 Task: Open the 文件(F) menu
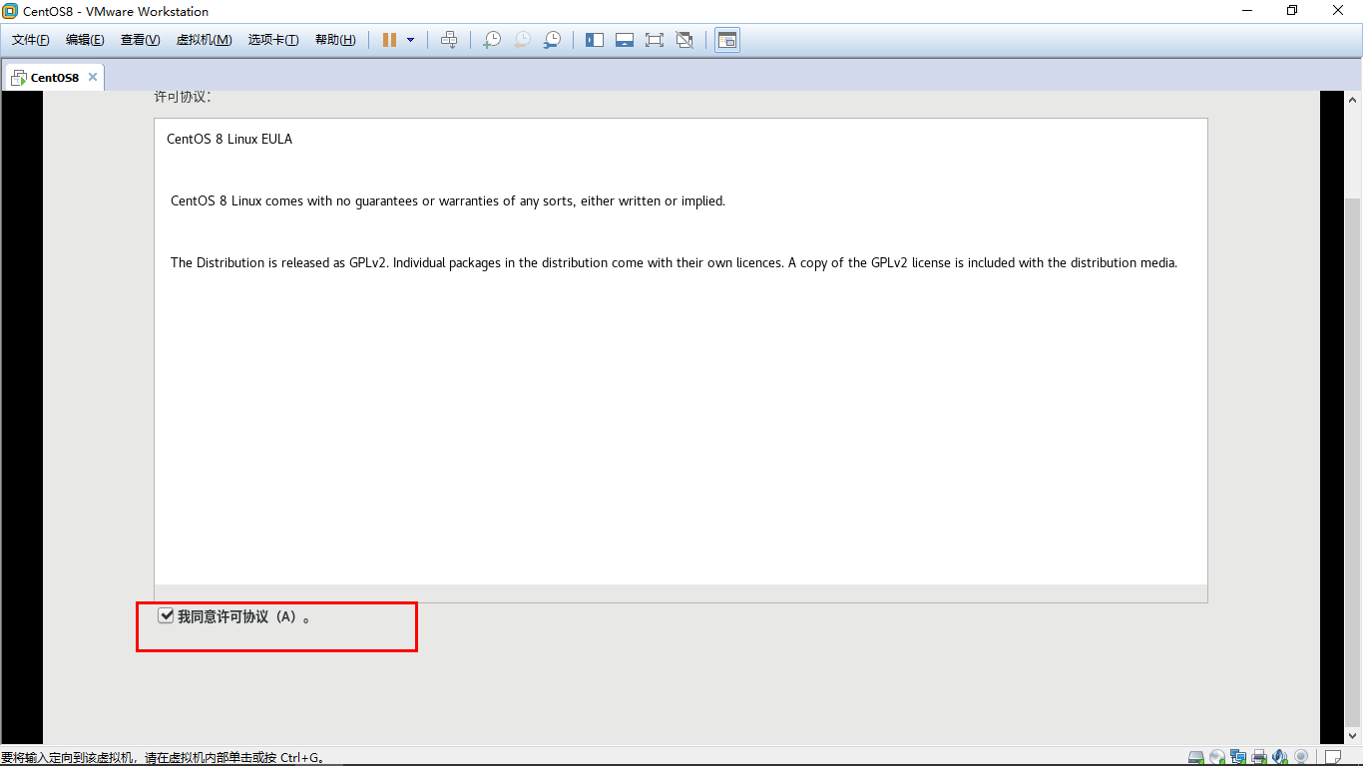pos(31,40)
